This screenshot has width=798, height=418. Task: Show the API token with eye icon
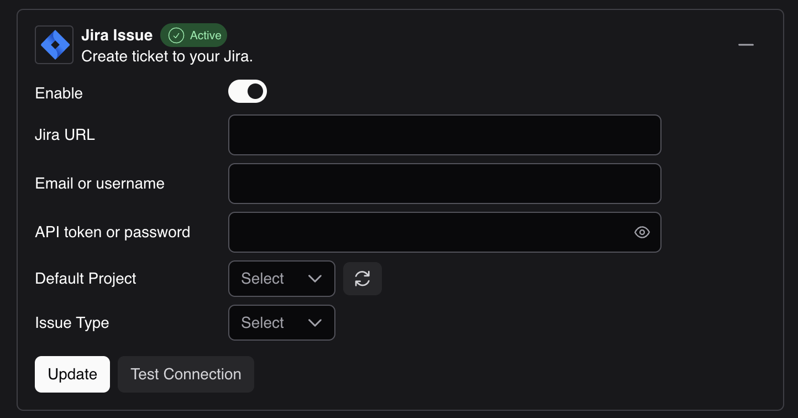[x=642, y=232]
